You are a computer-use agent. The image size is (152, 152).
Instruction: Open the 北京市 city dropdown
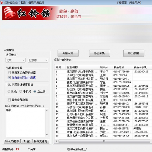38,60
